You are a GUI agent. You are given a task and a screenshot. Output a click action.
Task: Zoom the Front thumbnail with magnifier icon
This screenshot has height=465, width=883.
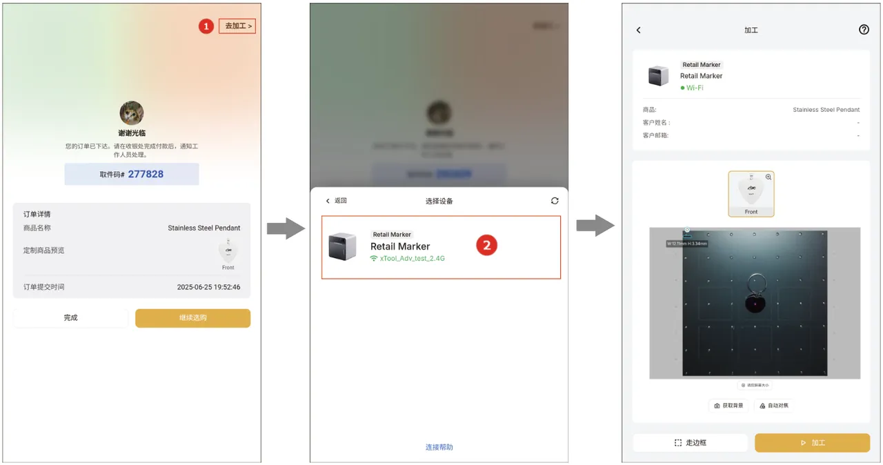tap(768, 177)
